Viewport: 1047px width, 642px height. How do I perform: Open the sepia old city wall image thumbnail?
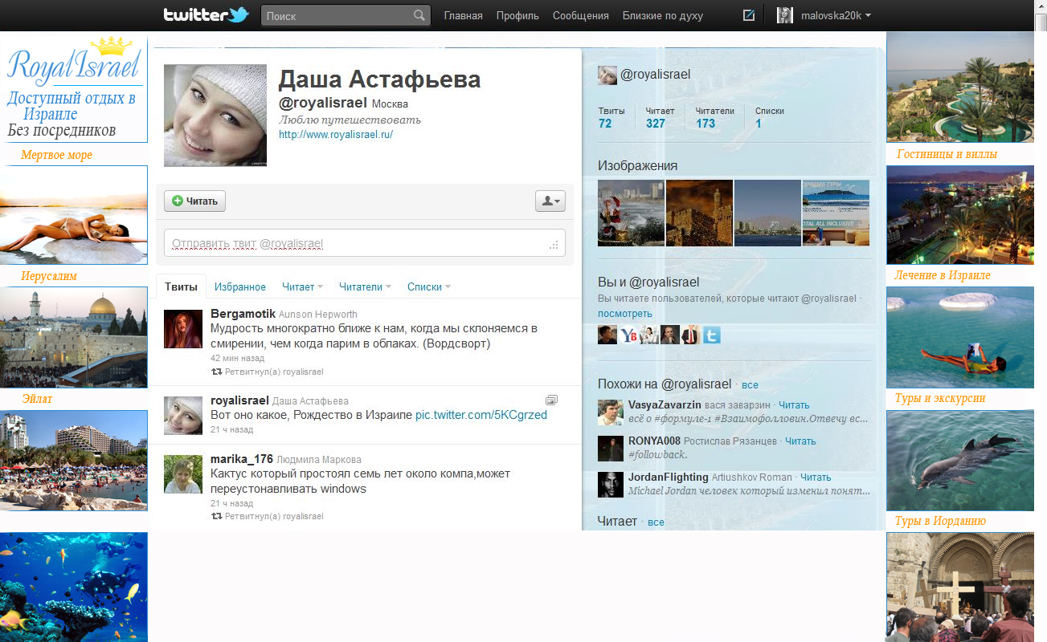point(699,213)
